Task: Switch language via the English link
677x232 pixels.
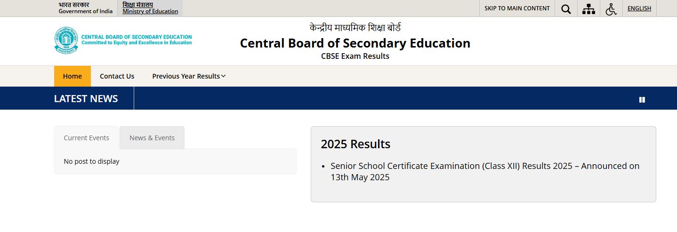Action: pyautogui.click(x=639, y=8)
